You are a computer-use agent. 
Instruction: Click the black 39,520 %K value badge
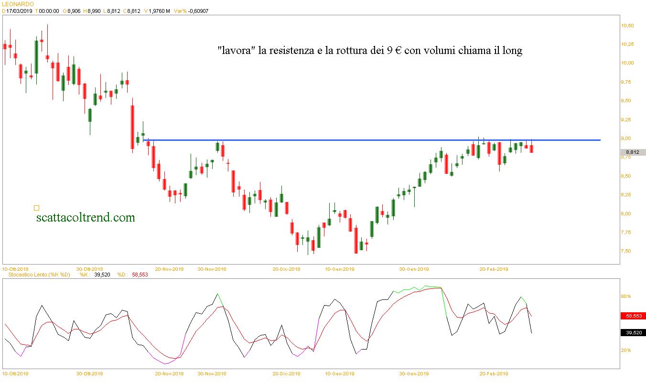[633, 333]
